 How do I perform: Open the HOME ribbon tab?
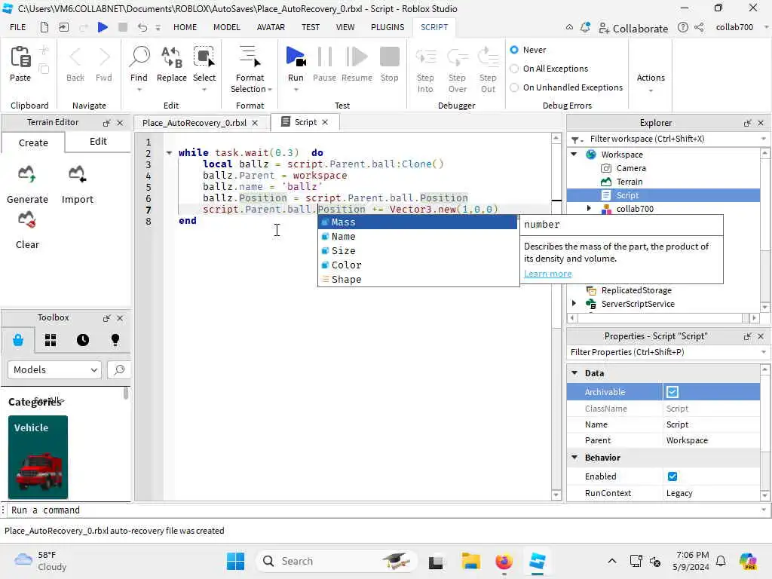[x=185, y=28]
